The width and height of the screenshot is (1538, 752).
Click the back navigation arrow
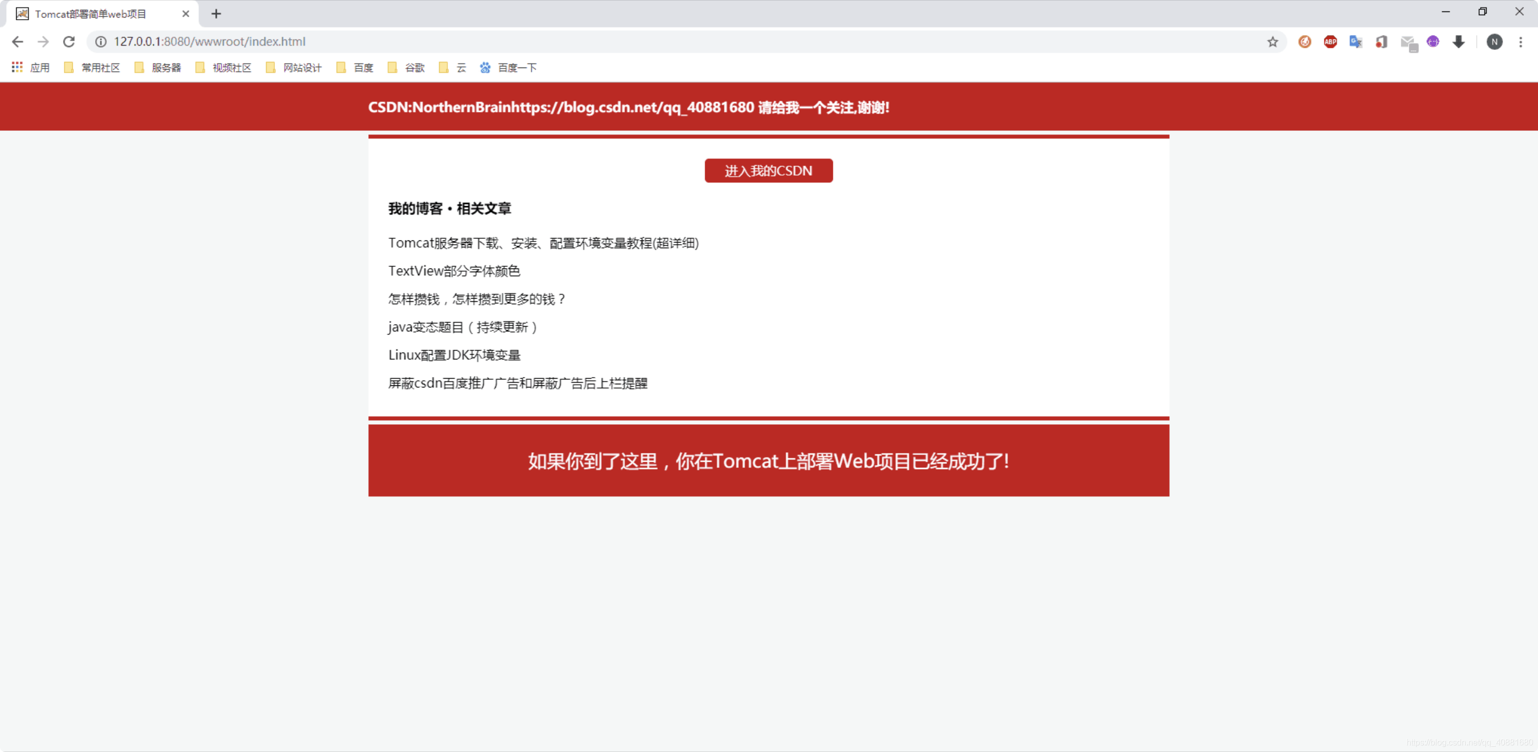[17, 42]
